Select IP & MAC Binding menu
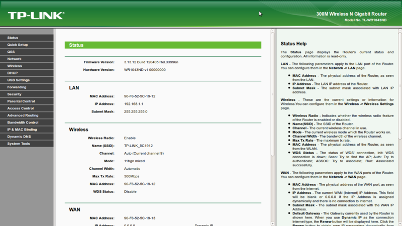The height and width of the screenshot is (226, 402). click(27, 130)
